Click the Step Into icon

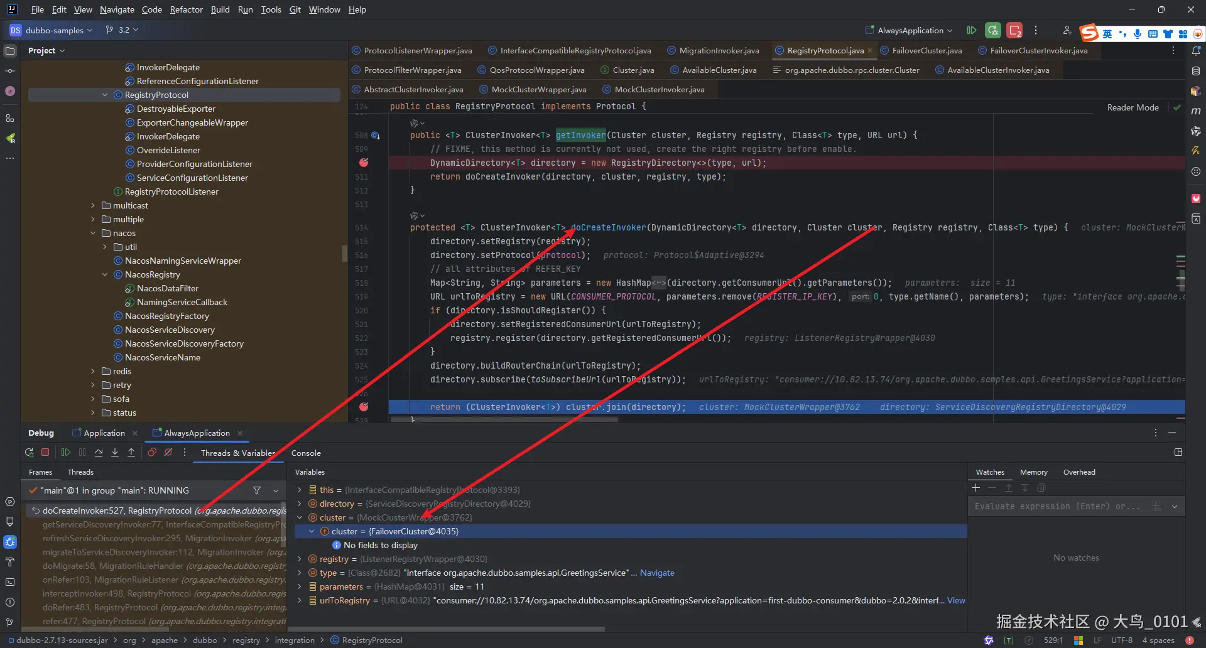tap(115, 453)
